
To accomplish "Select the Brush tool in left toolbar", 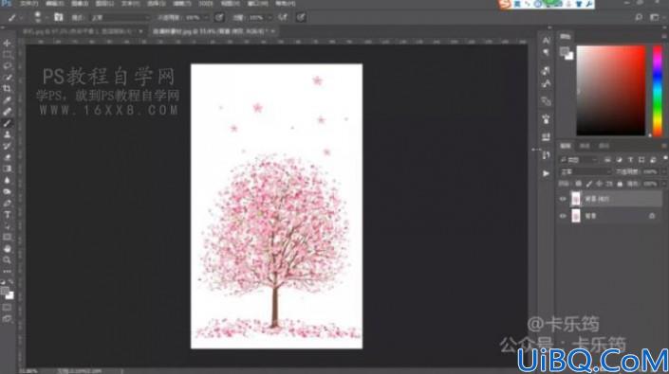I will pos(8,123).
